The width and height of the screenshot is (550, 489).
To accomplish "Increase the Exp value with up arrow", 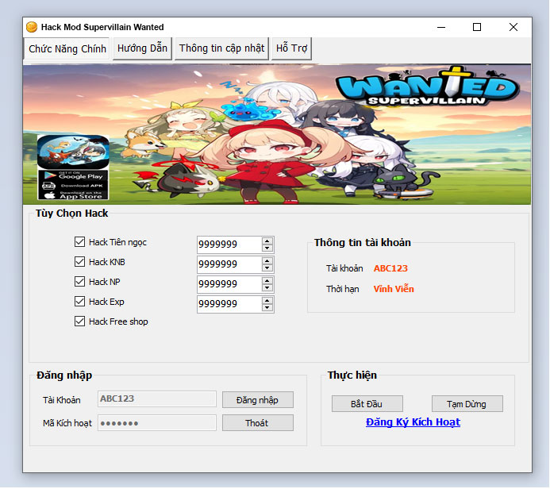I will (x=267, y=301).
